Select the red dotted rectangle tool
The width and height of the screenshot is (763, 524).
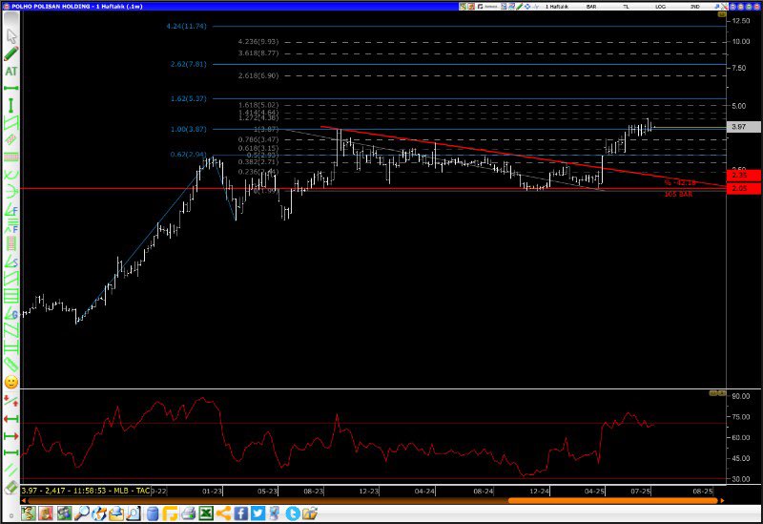pos(11,139)
